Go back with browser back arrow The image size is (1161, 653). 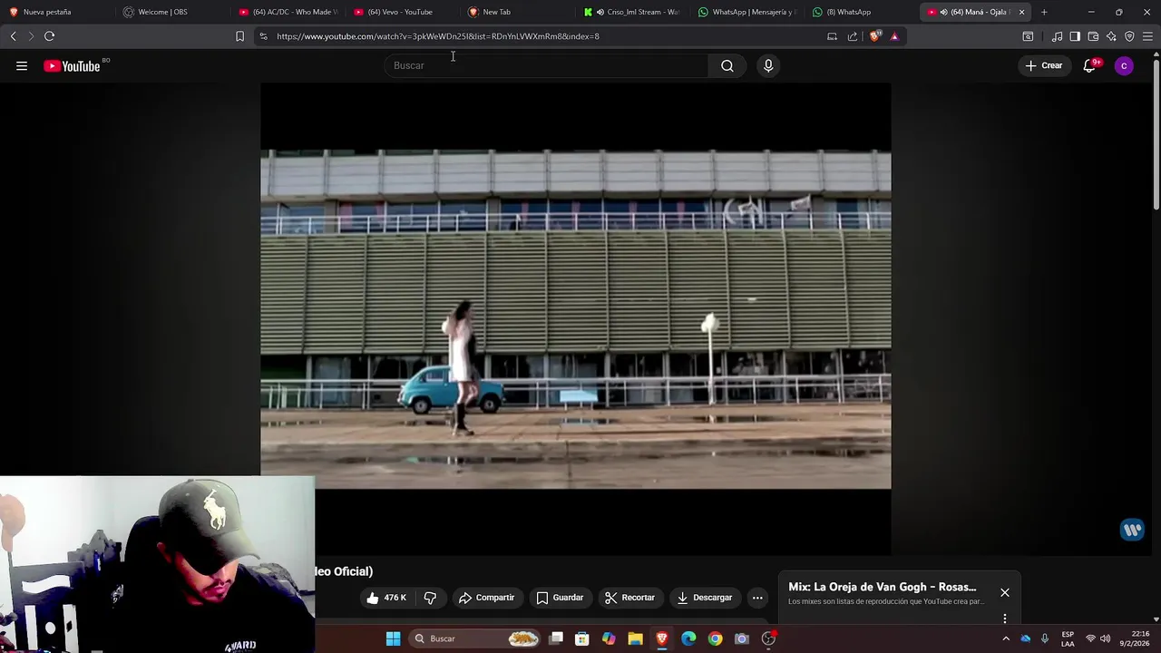(x=13, y=36)
